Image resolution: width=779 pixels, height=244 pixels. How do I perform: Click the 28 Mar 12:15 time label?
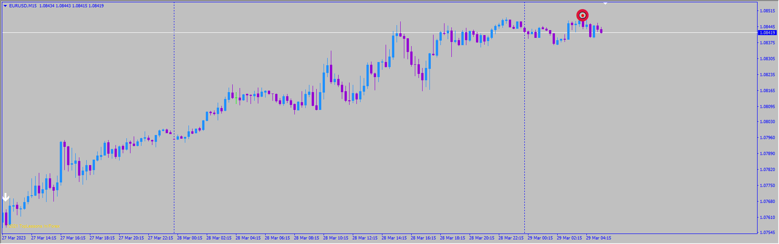pos(365,238)
